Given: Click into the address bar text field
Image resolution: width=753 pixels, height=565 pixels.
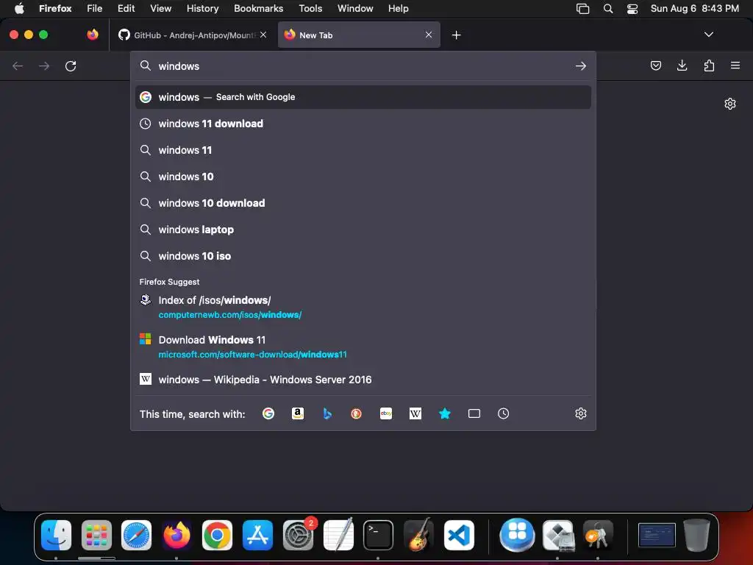Looking at the screenshot, I should pos(363,65).
